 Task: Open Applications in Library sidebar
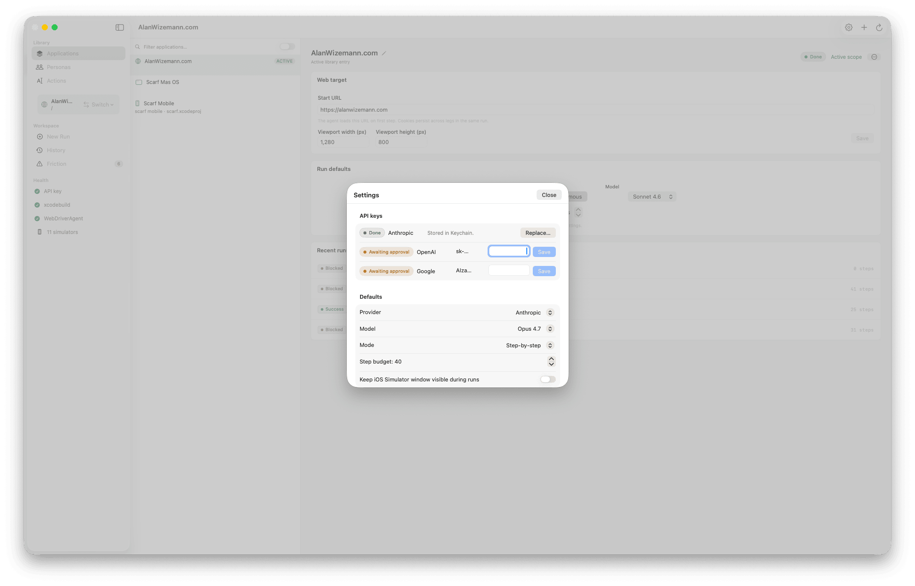tap(78, 53)
